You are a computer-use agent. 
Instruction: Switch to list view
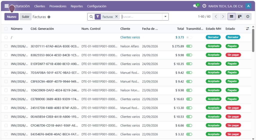[x=231, y=17]
